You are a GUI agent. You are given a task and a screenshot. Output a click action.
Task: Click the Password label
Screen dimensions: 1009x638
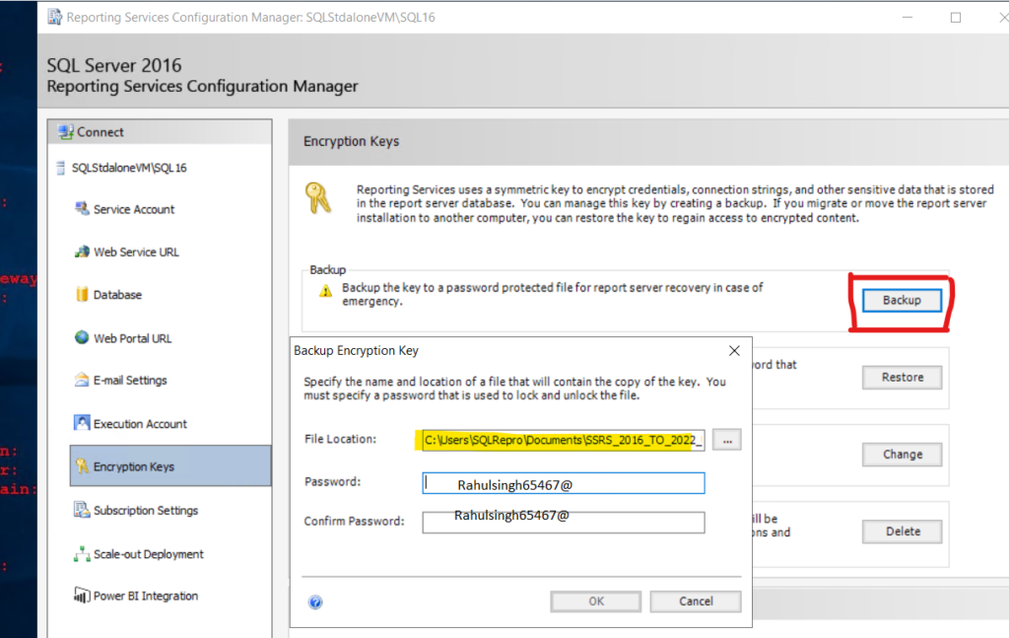click(333, 481)
